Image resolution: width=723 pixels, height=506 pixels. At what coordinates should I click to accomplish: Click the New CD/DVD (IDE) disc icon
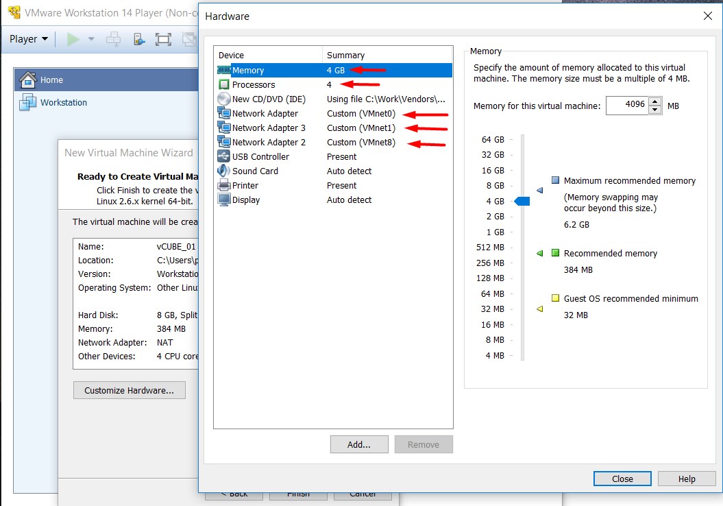(x=224, y=99)
